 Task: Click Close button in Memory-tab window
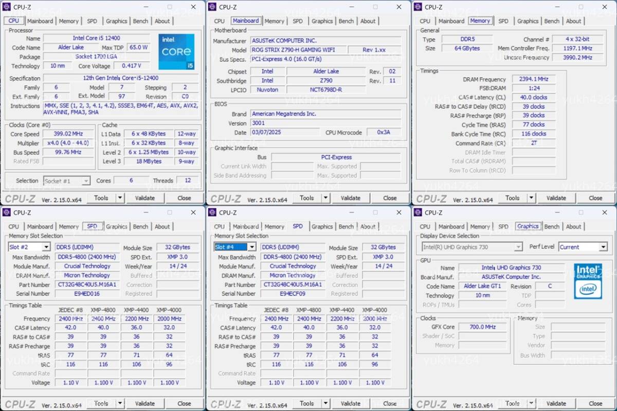(x=595, y=198)
